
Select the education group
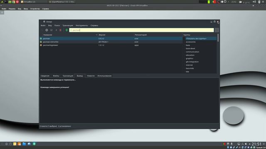(190, 55)
